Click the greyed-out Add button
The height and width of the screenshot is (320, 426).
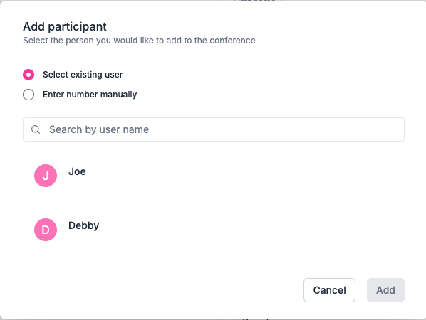click(385, 290)
